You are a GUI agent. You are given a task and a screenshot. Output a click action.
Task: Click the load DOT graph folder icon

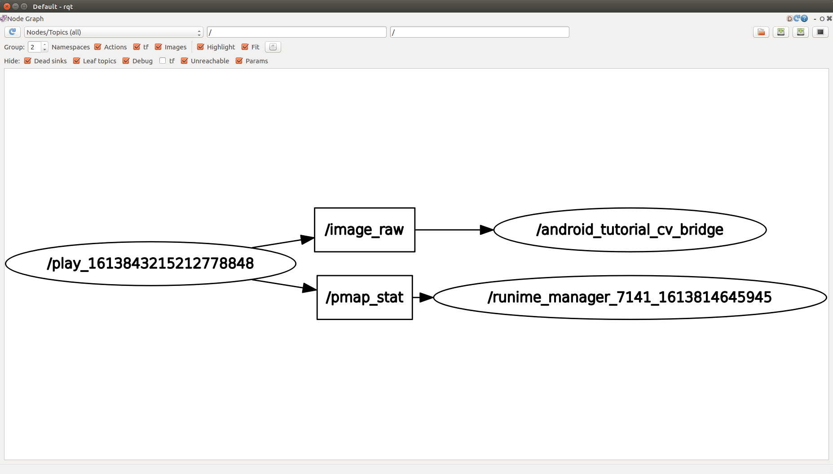coord(761,32)
